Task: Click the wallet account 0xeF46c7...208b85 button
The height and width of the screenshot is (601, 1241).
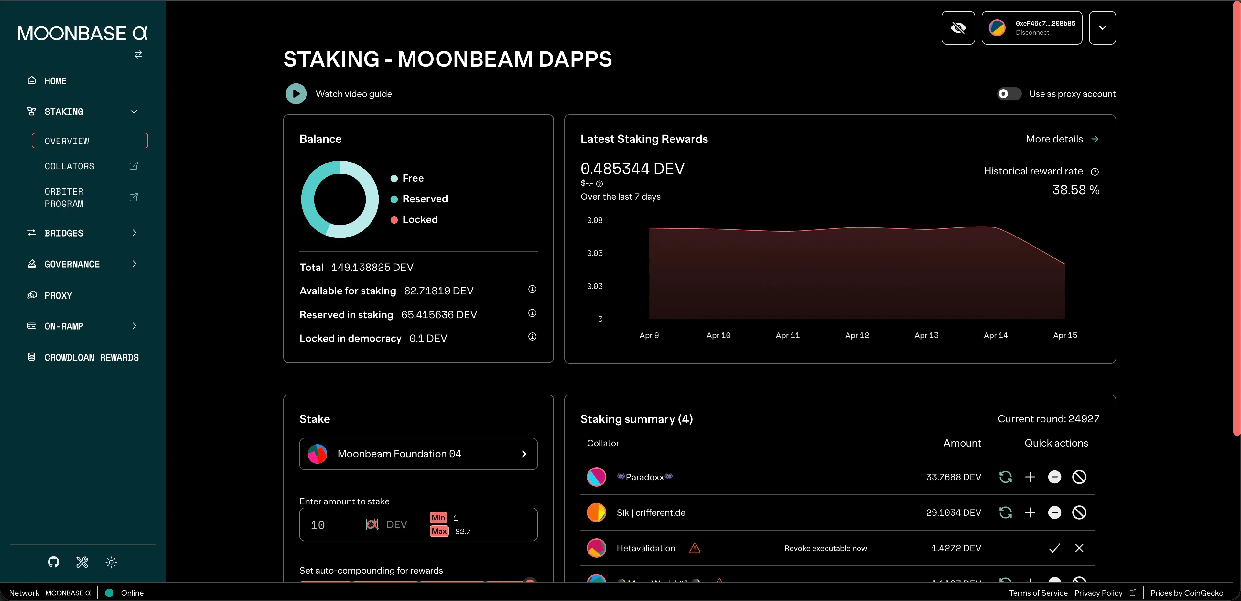Action: [1032, 28]
